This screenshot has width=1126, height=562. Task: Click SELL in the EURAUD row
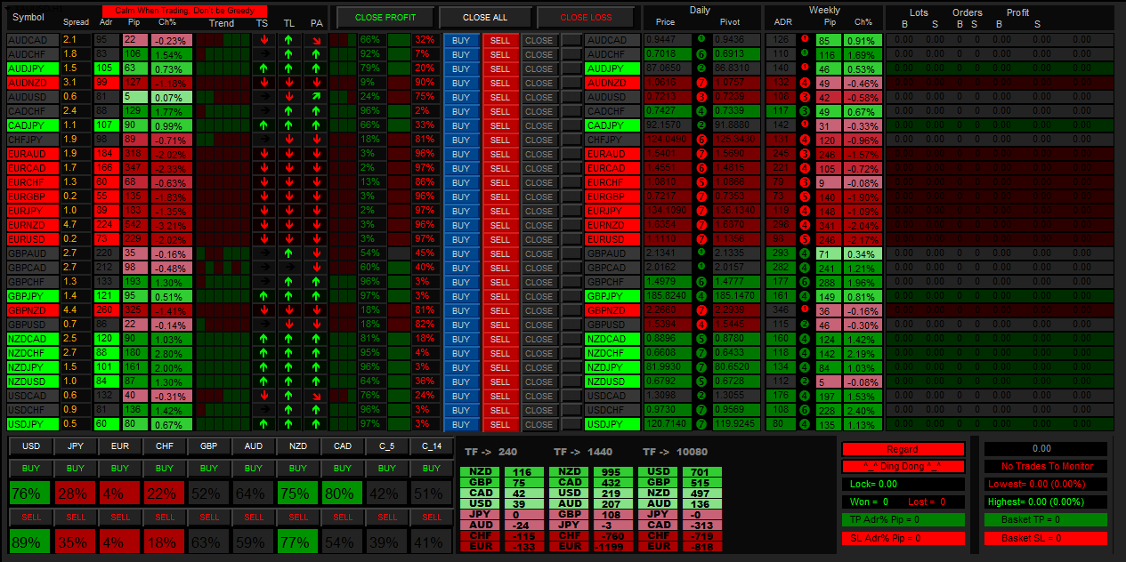coord(500,154)
